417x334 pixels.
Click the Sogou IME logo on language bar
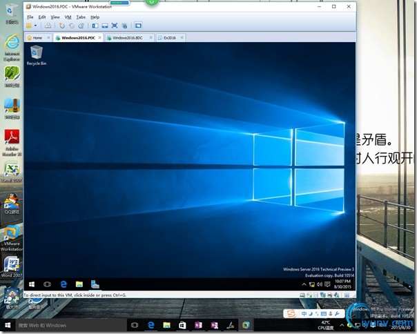click(291, 314)
